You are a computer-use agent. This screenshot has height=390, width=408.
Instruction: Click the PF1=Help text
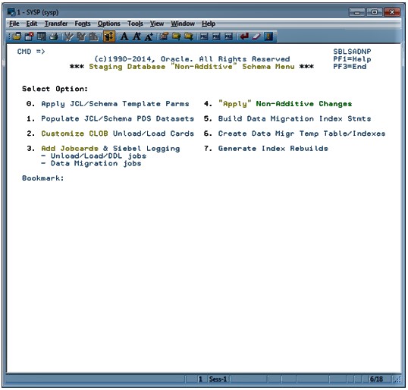pos(352,59)
